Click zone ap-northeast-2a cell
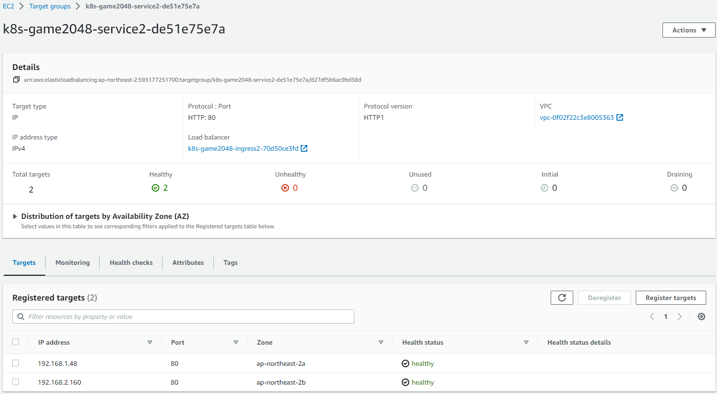This screenshot has width=717, height=394. click(x=281, y=363)
